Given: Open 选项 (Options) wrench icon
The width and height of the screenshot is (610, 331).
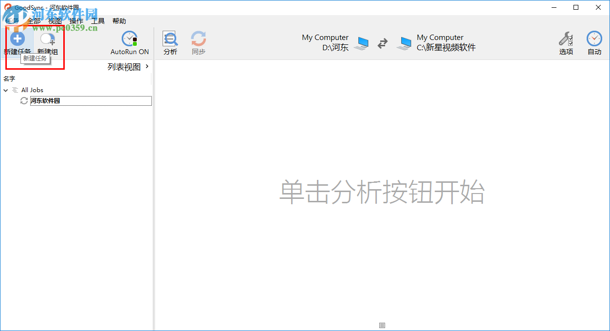Looking at the screenshot, I should [x=566, y=39].
